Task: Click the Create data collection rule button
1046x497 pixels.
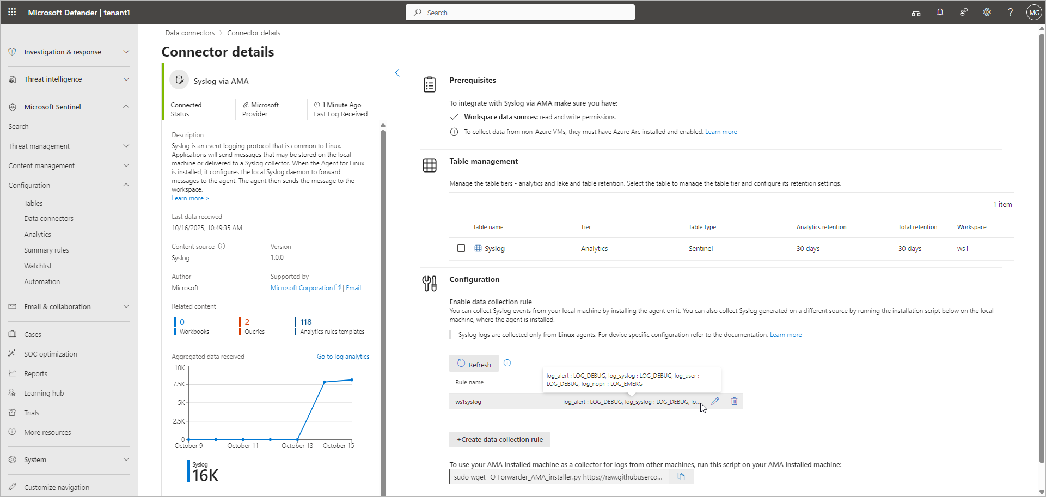Action: coord(499,439)
